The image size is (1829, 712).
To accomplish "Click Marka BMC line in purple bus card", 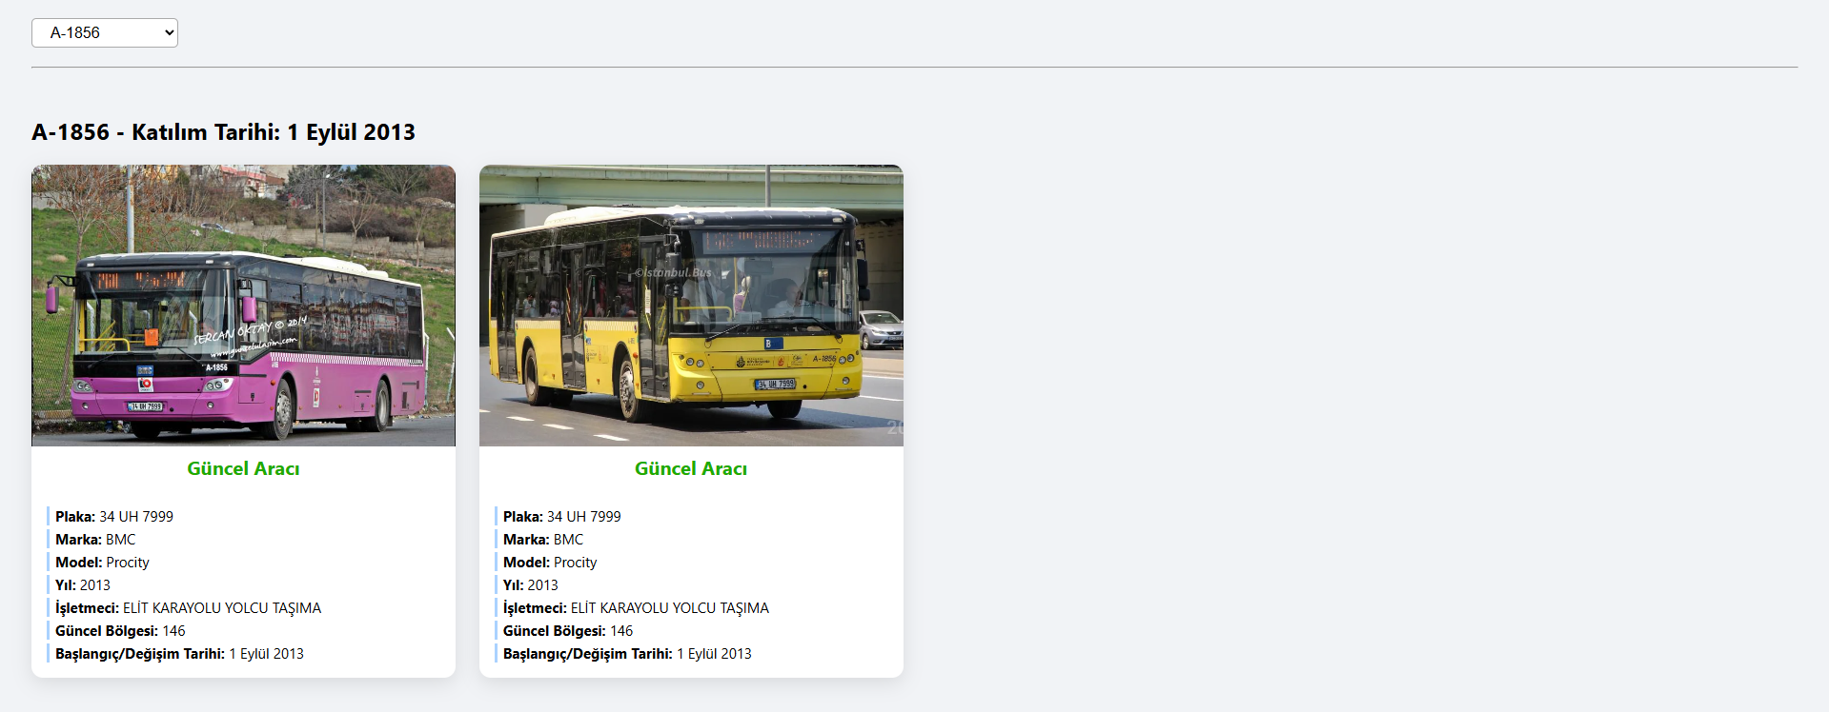I will click(95, 540).
